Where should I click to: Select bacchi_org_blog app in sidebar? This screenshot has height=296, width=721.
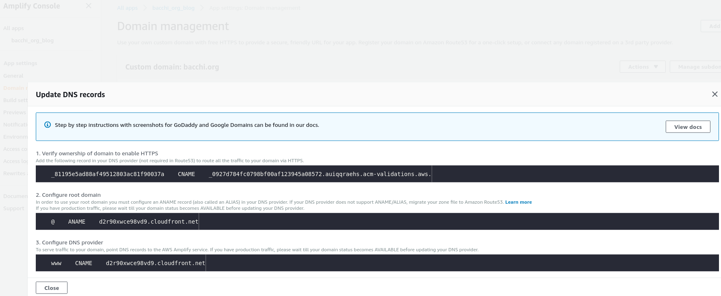(33, 40)
